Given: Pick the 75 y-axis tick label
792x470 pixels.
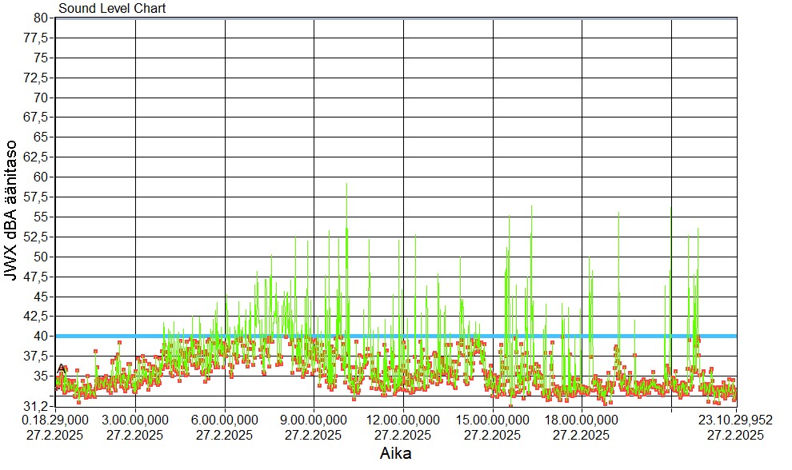Looking at the screenshot, I should coord(41,58).
